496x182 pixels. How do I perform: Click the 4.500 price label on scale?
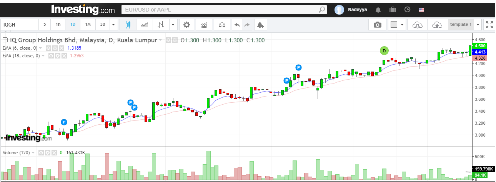[480, 46]
